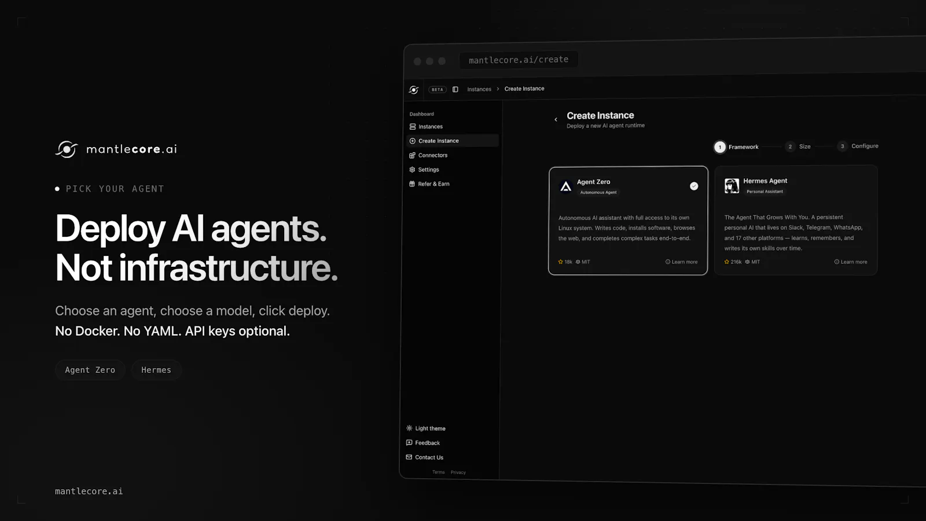Click the MIT license badge on the Agent Zero card
The height and width of the screenshot is (521, 926).
(583, 262)
